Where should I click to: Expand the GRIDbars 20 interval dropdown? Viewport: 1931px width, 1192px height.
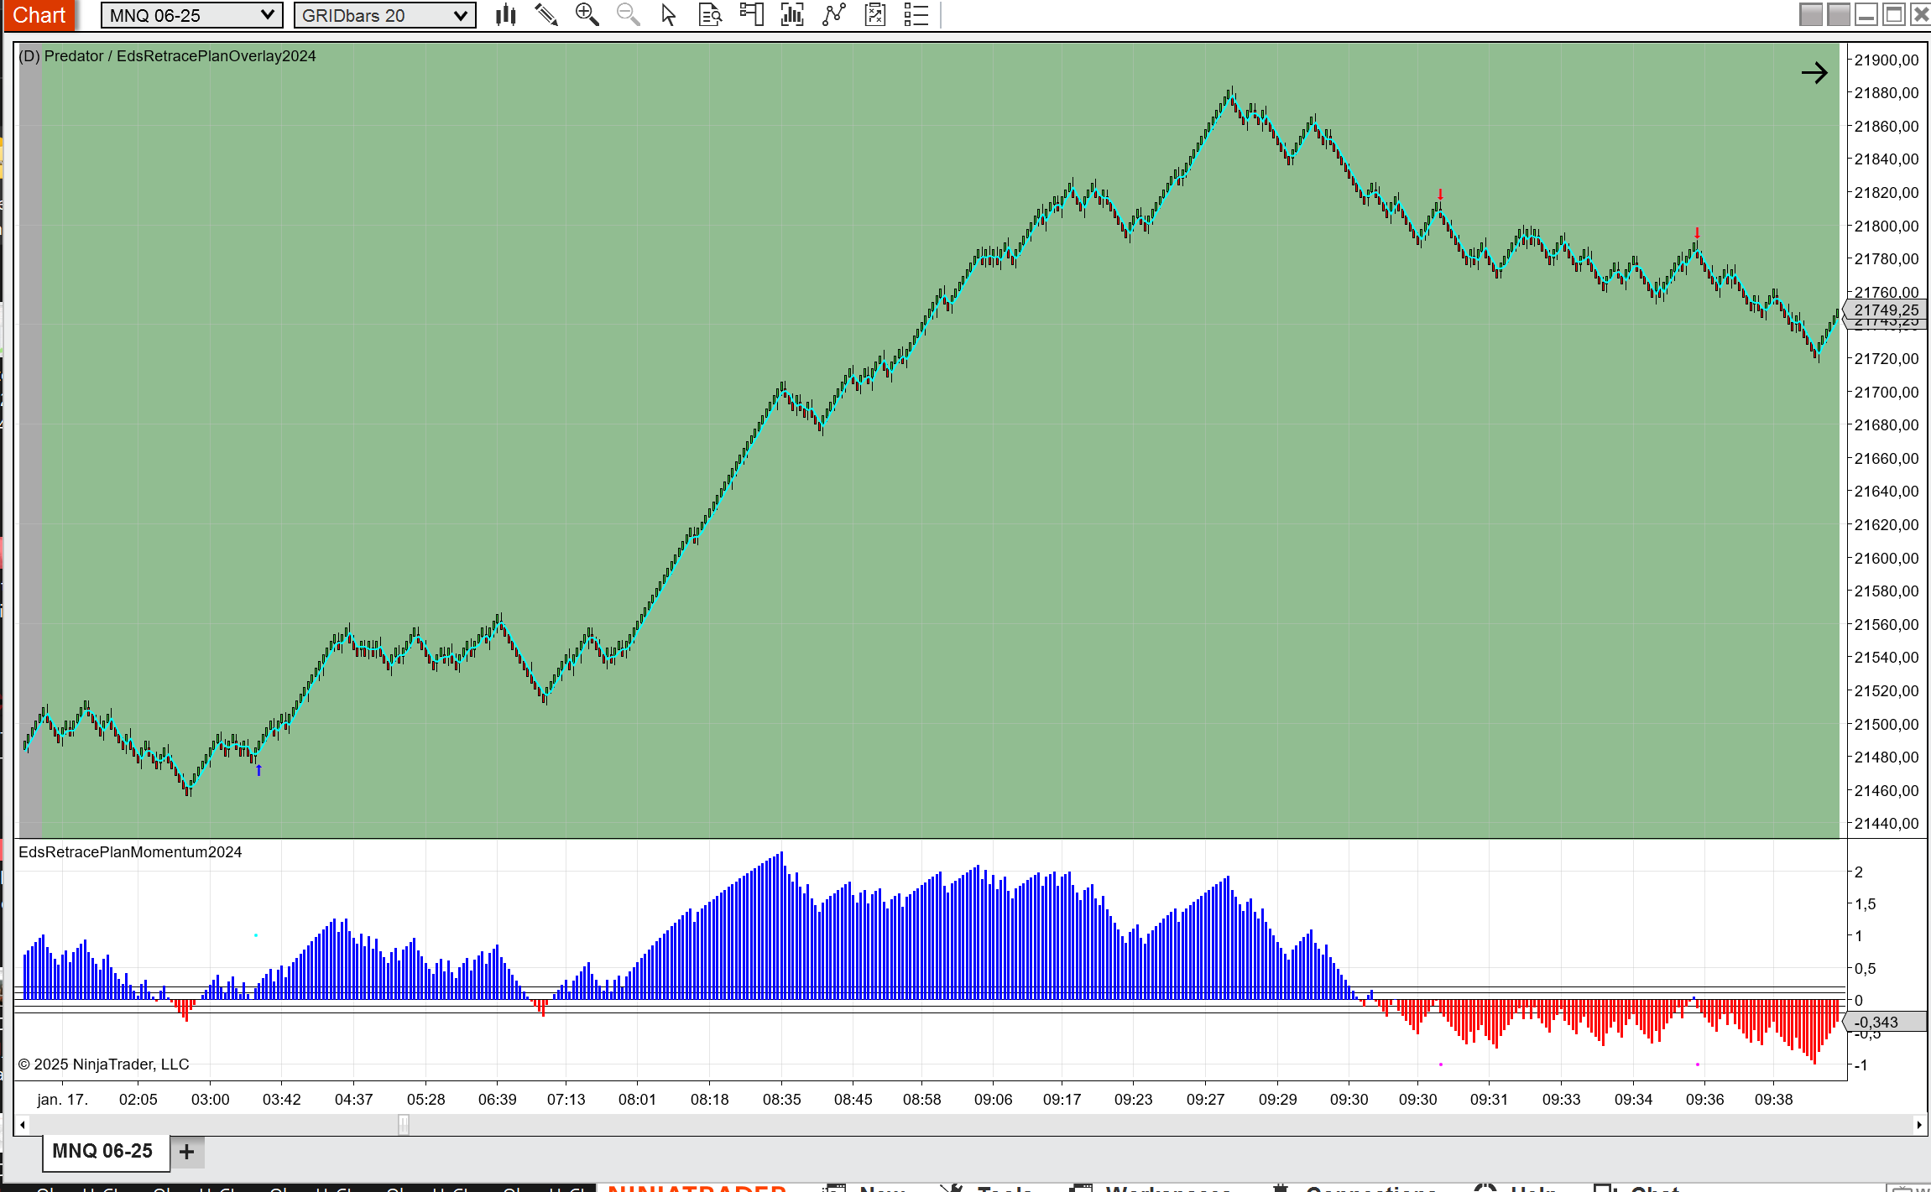pos(460,15)
